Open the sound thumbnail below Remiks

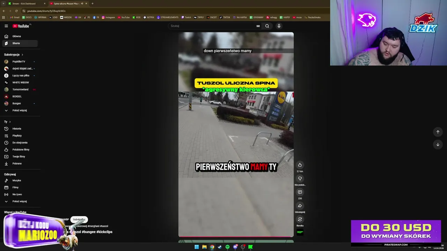tap(300, 232)
